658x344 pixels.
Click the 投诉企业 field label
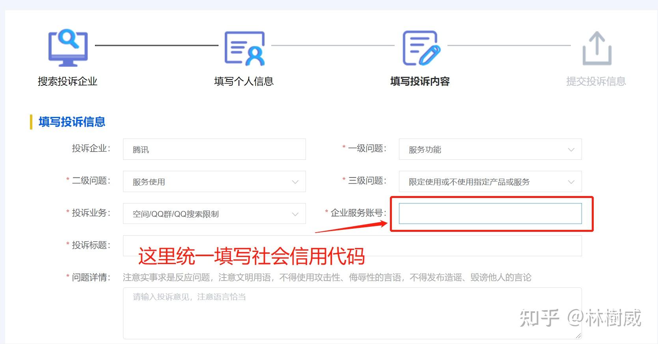click(91, 148)
